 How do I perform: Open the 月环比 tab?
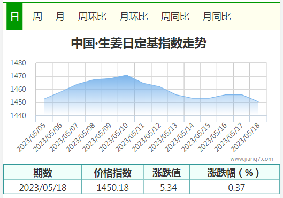[x=134, y=17]
